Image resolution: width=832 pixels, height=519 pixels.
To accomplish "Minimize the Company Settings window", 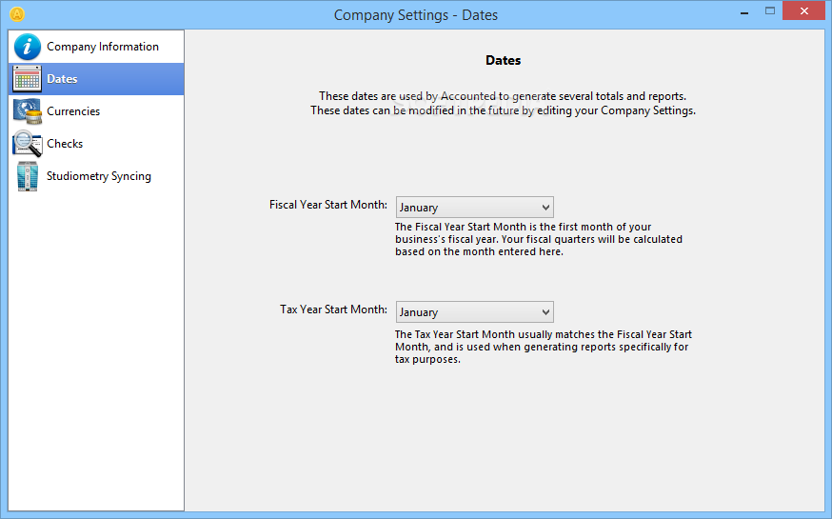I will [x=744, y=11].
